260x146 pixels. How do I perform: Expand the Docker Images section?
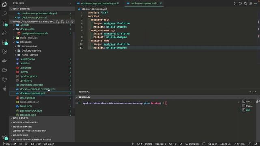(x=42, y=127)
